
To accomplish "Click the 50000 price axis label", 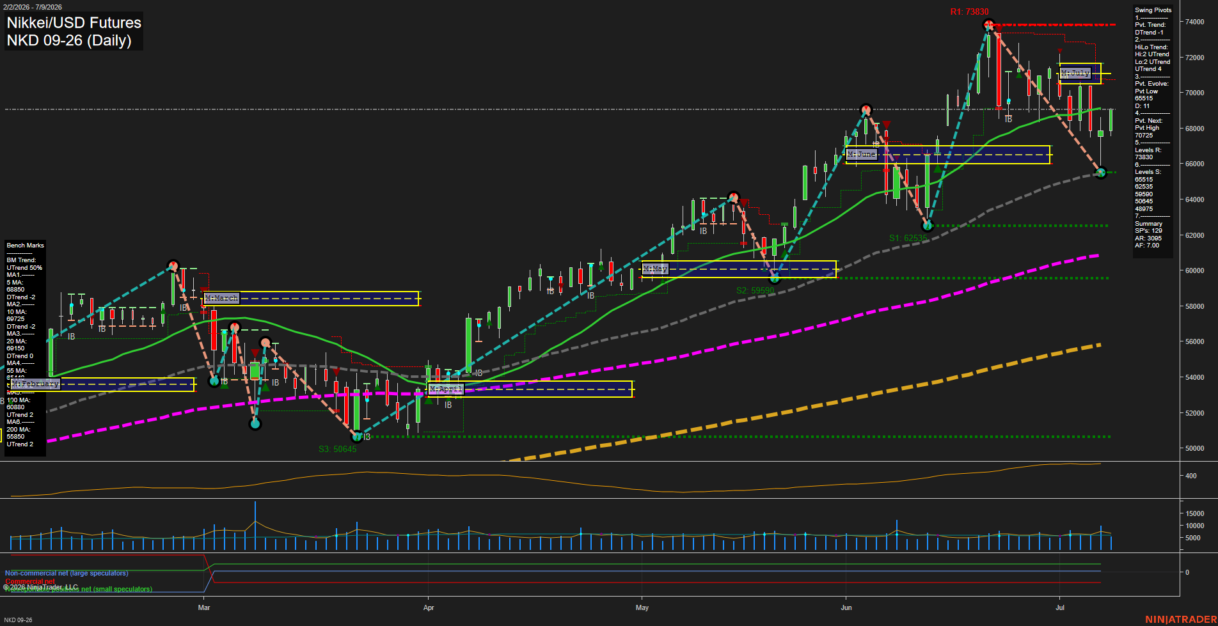I will click(x=1195, y=448).
